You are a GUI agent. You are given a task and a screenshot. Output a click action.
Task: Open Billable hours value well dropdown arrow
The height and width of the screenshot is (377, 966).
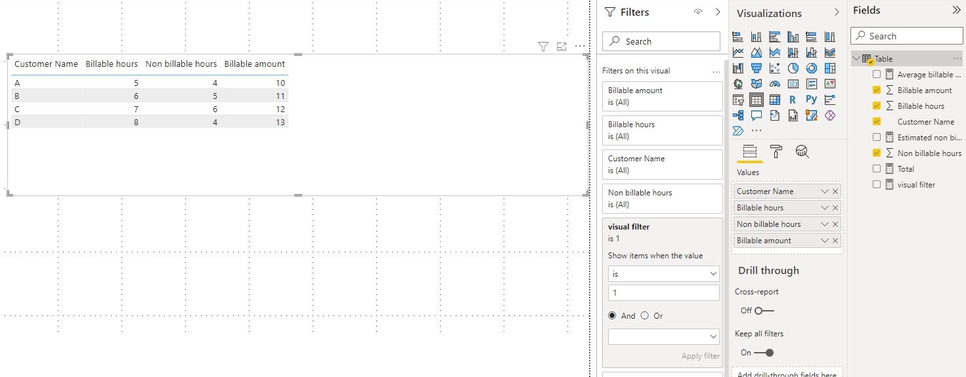coord(825,208)
